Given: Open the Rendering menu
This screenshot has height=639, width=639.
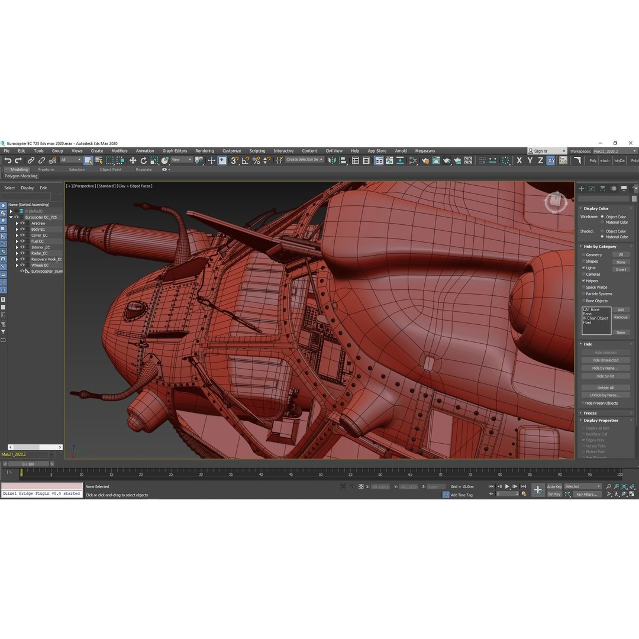Looking at the screenshot, I should (205, 151).
